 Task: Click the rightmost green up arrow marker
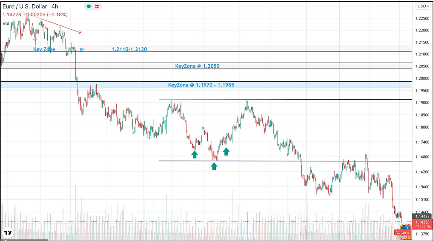coord(227,151)
